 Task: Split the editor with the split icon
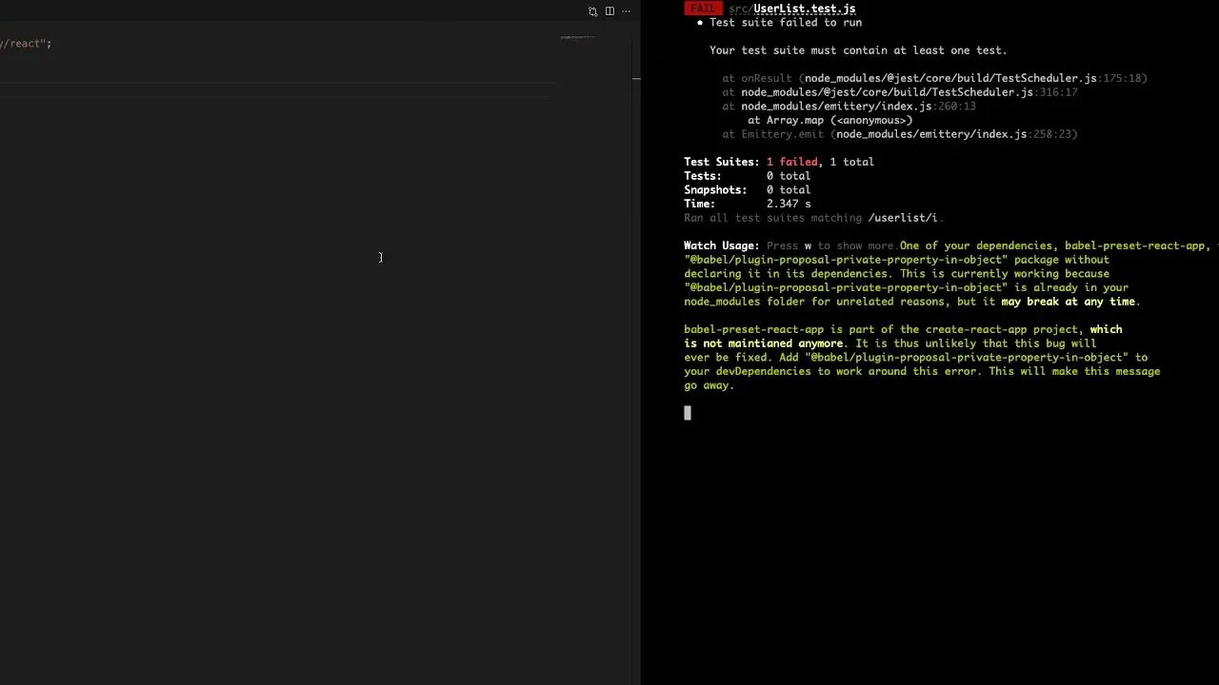(609, 11)
